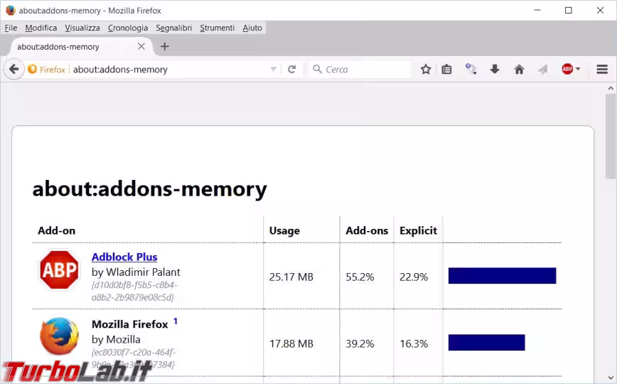
Task: Maximize the Firefox window
Action: pyautogui.click(x=568, y=10)
